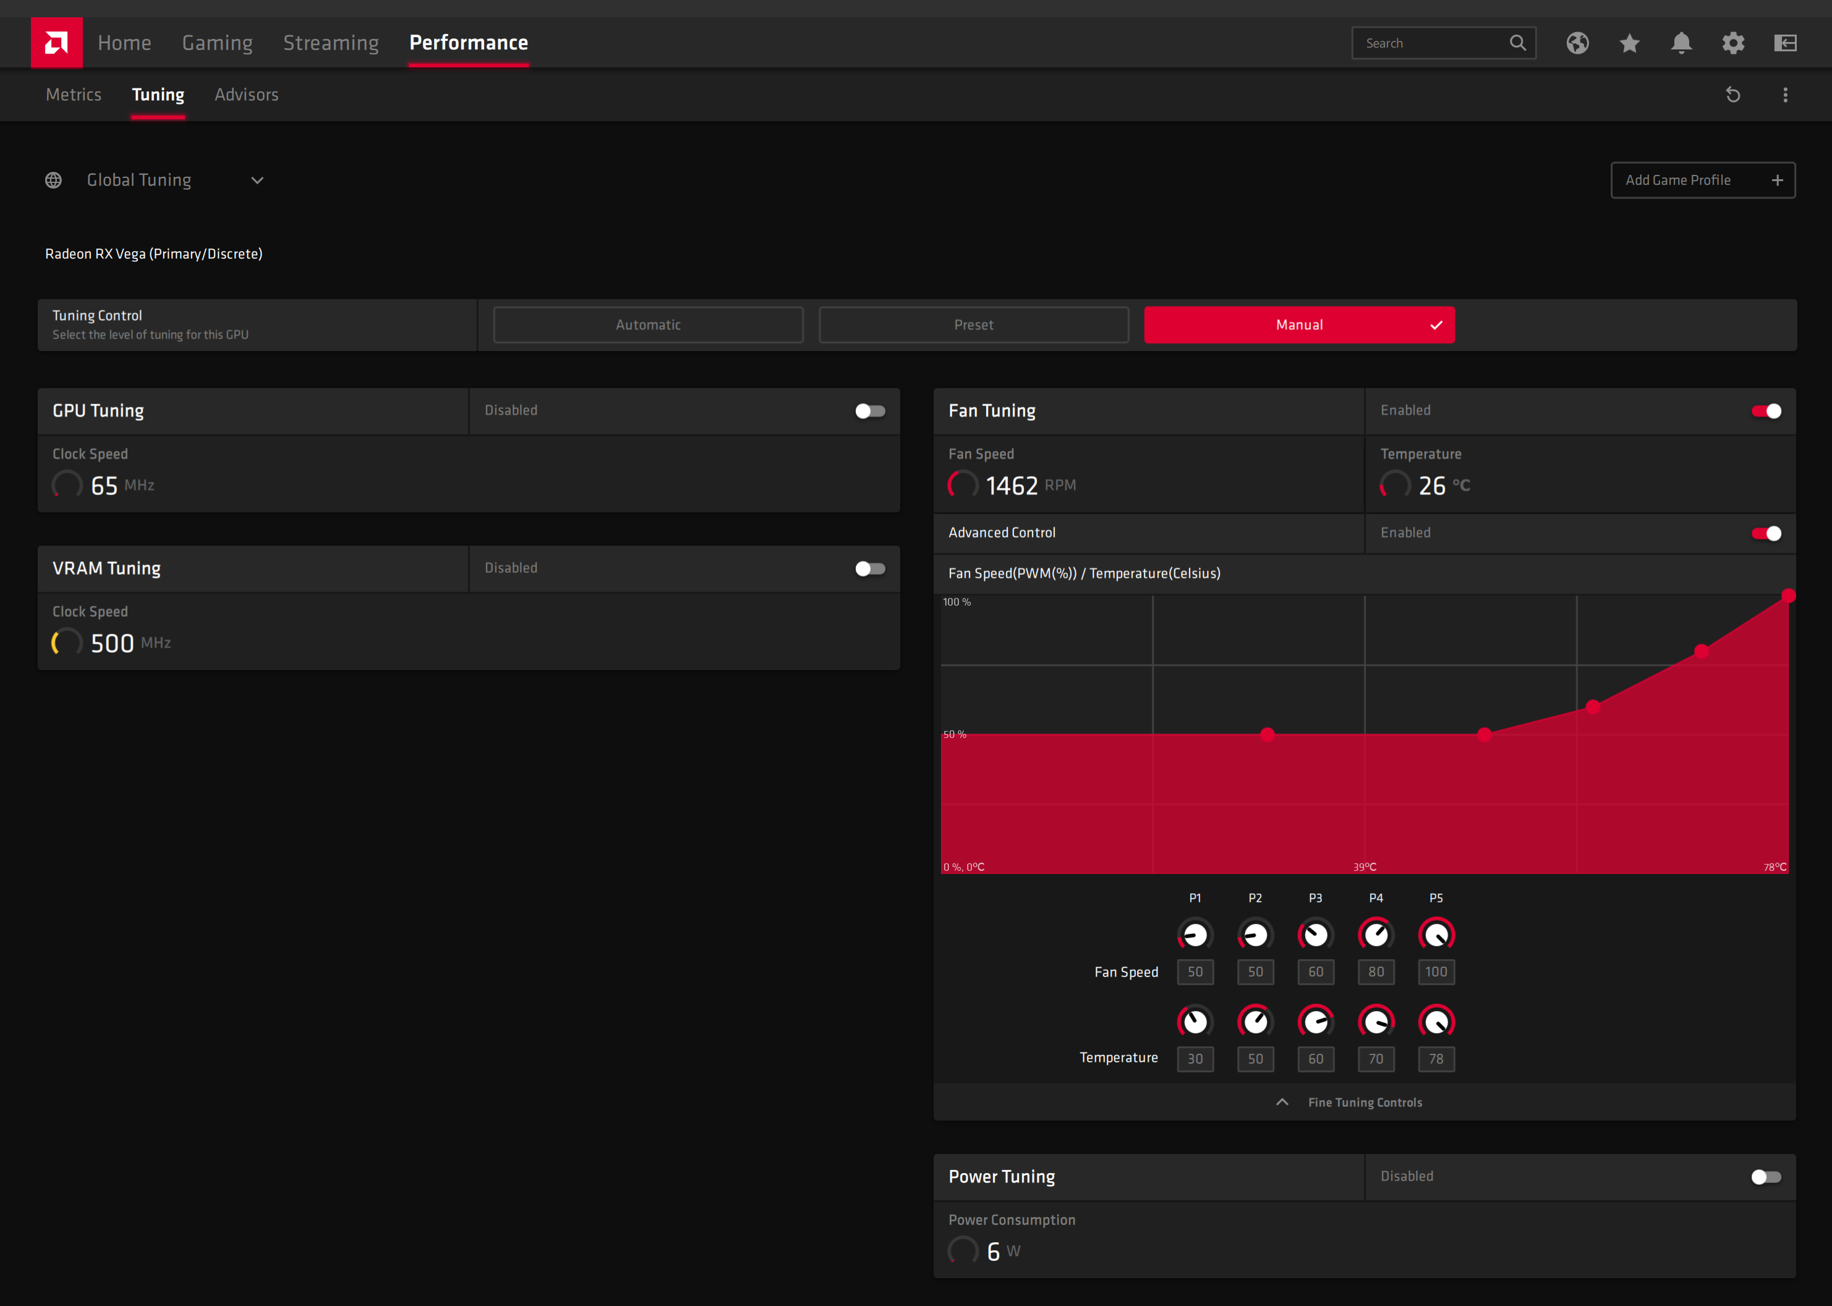The image size is (1832, 1306).
Task: Switch to the Gaming tab
Action: click(217, 43)
